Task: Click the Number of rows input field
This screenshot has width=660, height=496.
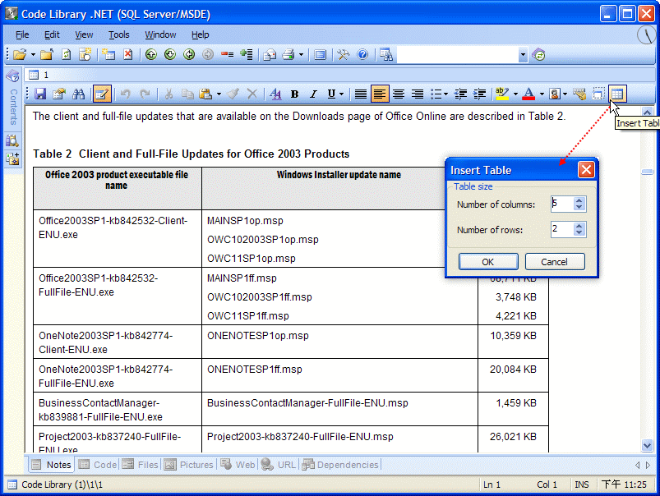Action: point(561,229)
